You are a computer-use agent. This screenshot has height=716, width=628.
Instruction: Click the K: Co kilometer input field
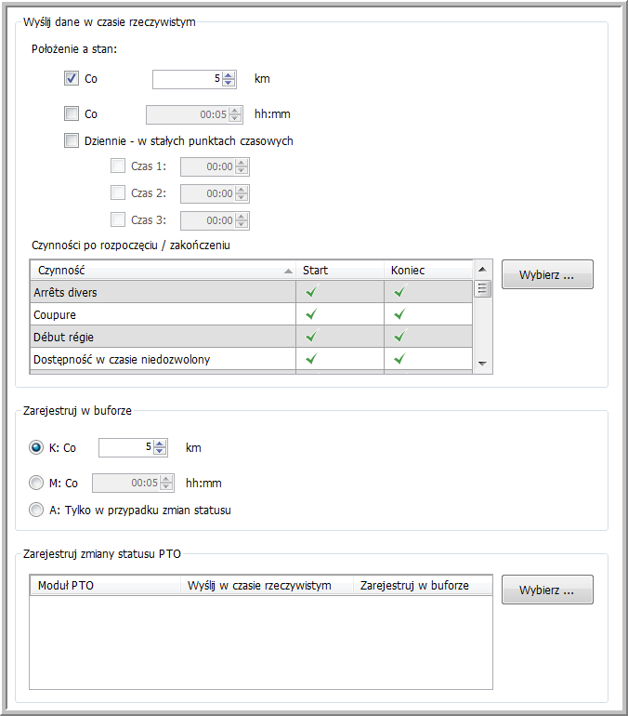pyautogui.click(x=124, y=447)
